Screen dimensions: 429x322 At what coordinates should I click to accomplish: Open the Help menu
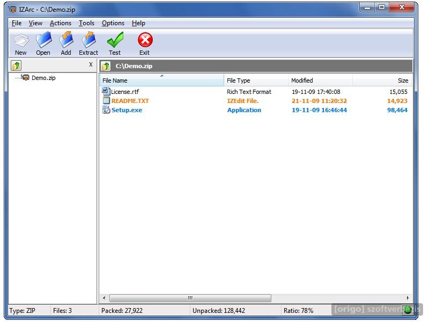coord(138,23)
